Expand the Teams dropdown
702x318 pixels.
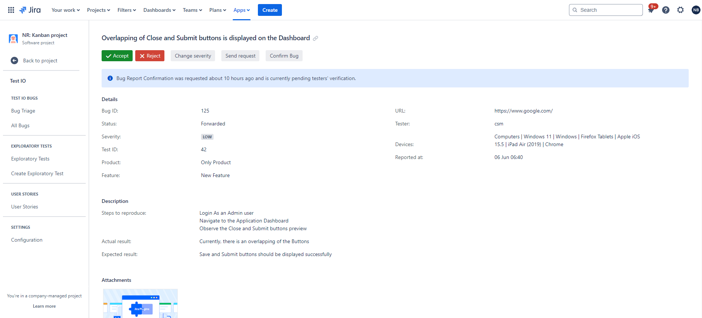coord(192,10)
